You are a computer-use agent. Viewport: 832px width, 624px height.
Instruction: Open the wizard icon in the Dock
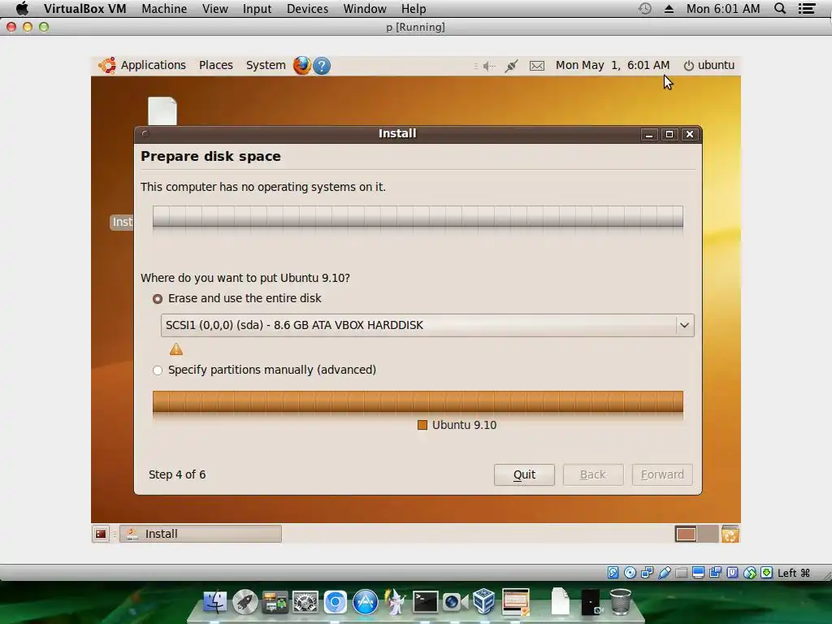click(x=395, y=601)
